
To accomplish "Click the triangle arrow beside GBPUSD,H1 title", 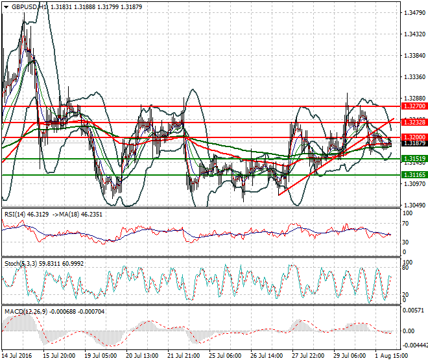I will click(5, 6).
